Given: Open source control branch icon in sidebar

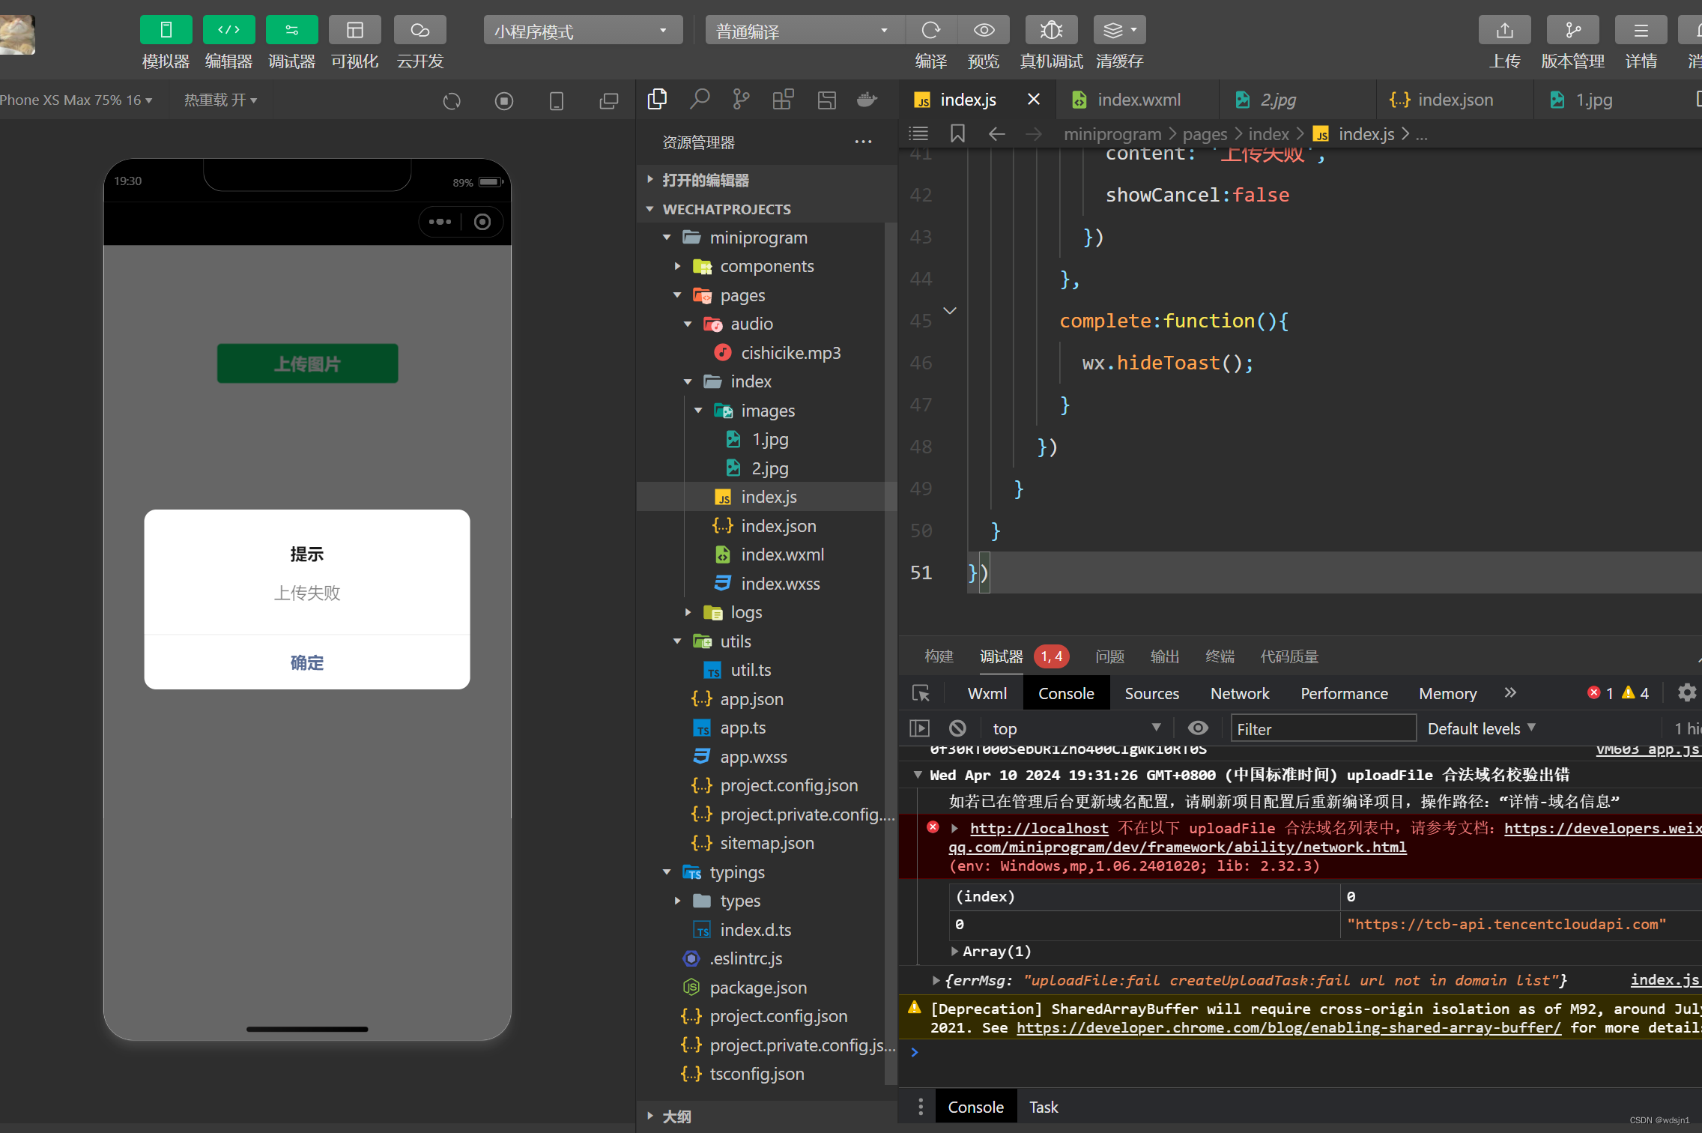Looking at the screenshot, I should [741, 100].
